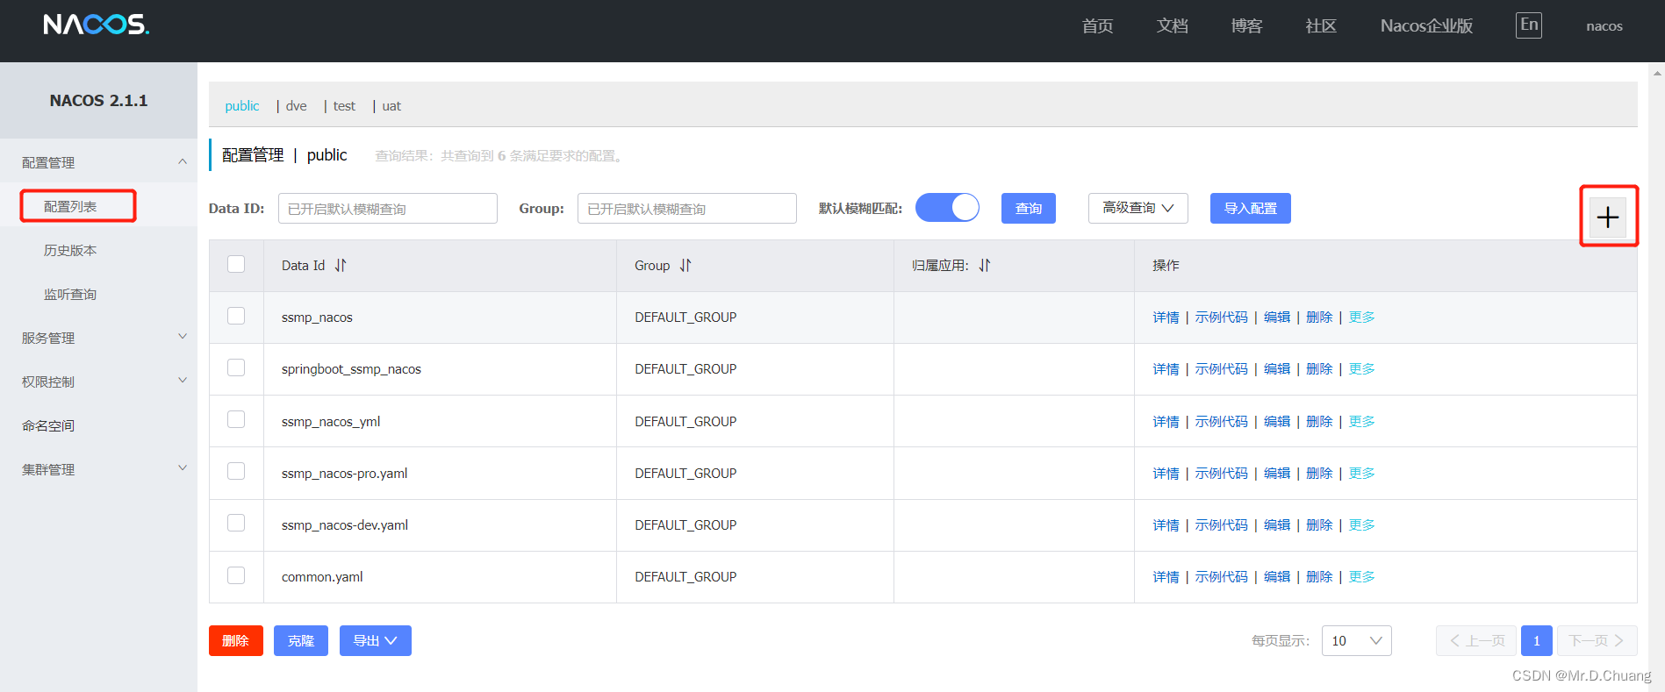Image resolution: width=1665 pixels, height=692 pixels.
Task: Tick the checkbox for ssmp_nacos-dev.yaml
Action: click(236, 523)
